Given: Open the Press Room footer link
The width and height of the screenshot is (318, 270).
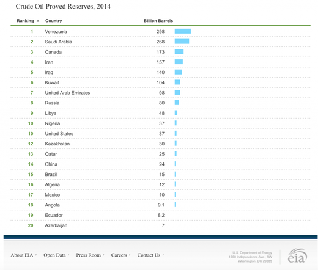Looking at the screenshot, I should (89, 255).
